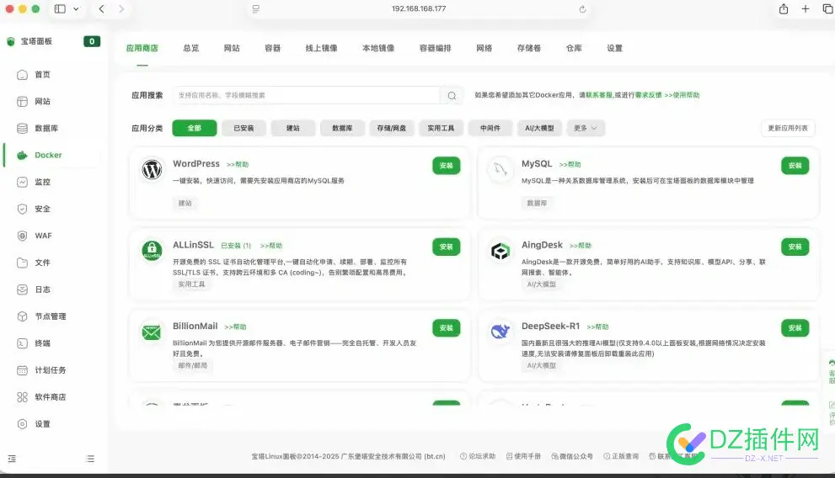Install WordPress with its 安装 button
This screenshot has height=478, width=835.
(x=447, y=165)
